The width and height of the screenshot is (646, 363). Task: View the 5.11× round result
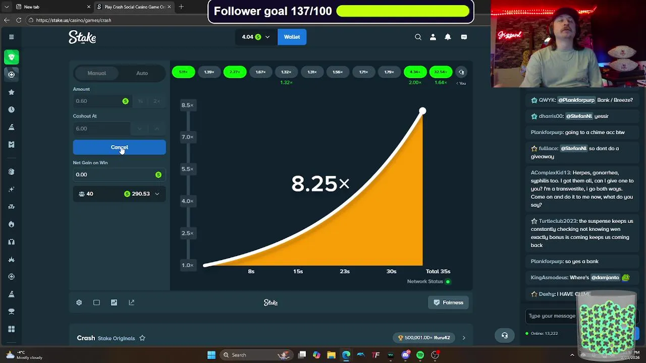tap(183, 72)
